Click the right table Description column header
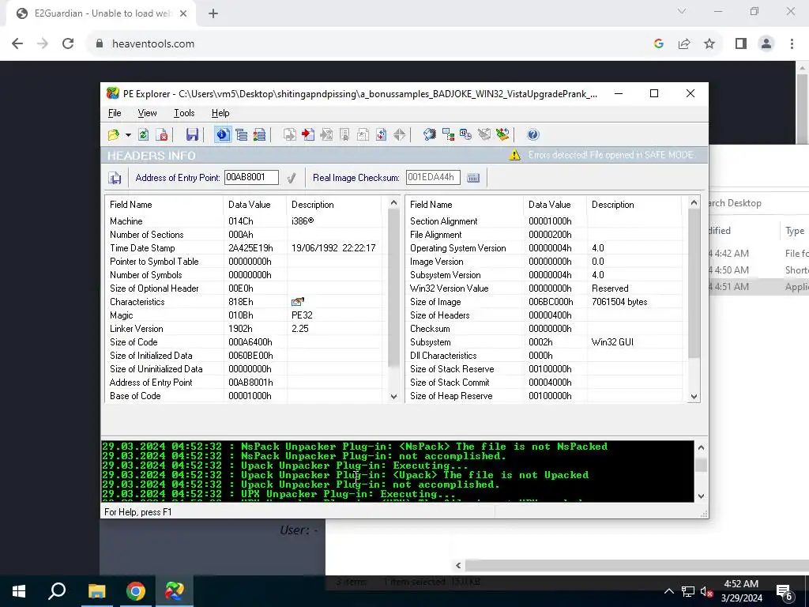809x607 pixels. coord(634,205)
